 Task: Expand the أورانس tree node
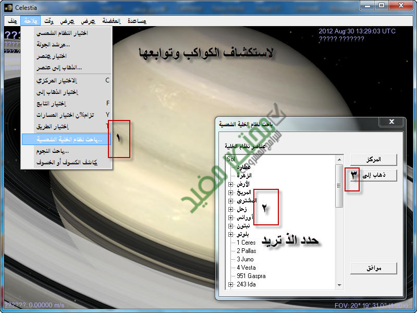coord(230,218)
